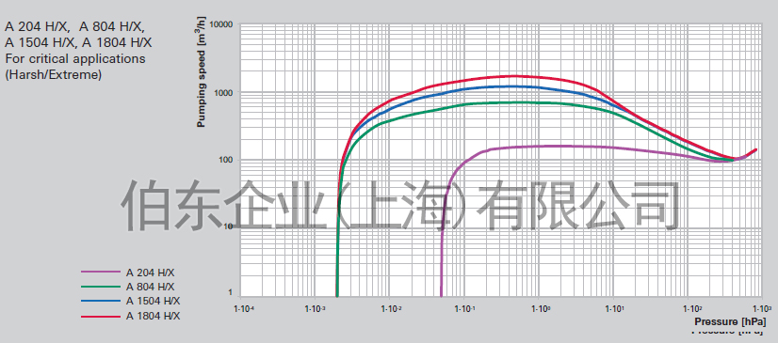The height and width of the screenshot is (343, 778).
Task: Click the '1·10⁻¹' x-axis tick label
Action: point(464,308)
